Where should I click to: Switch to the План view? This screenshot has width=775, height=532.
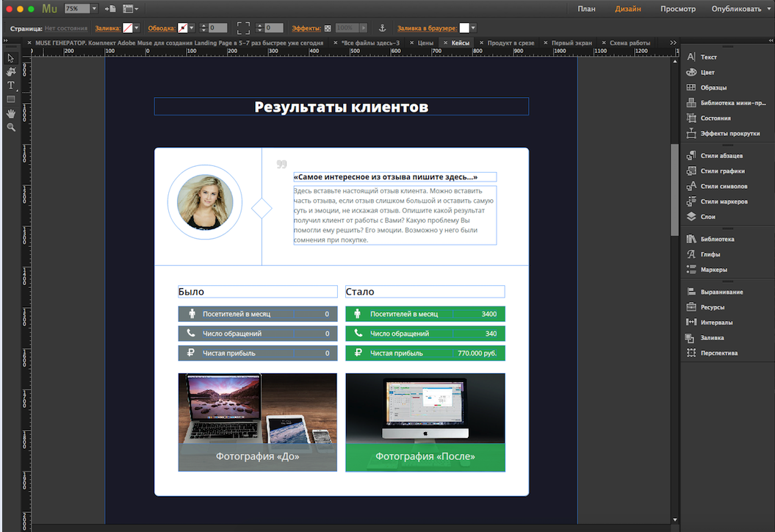click(586, 9)
